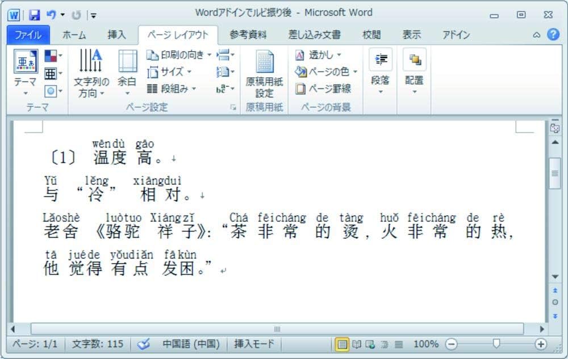The height and width of the screenshot is (359, 568).
Task: Open the ファイル menu
Action: [27, 35]
